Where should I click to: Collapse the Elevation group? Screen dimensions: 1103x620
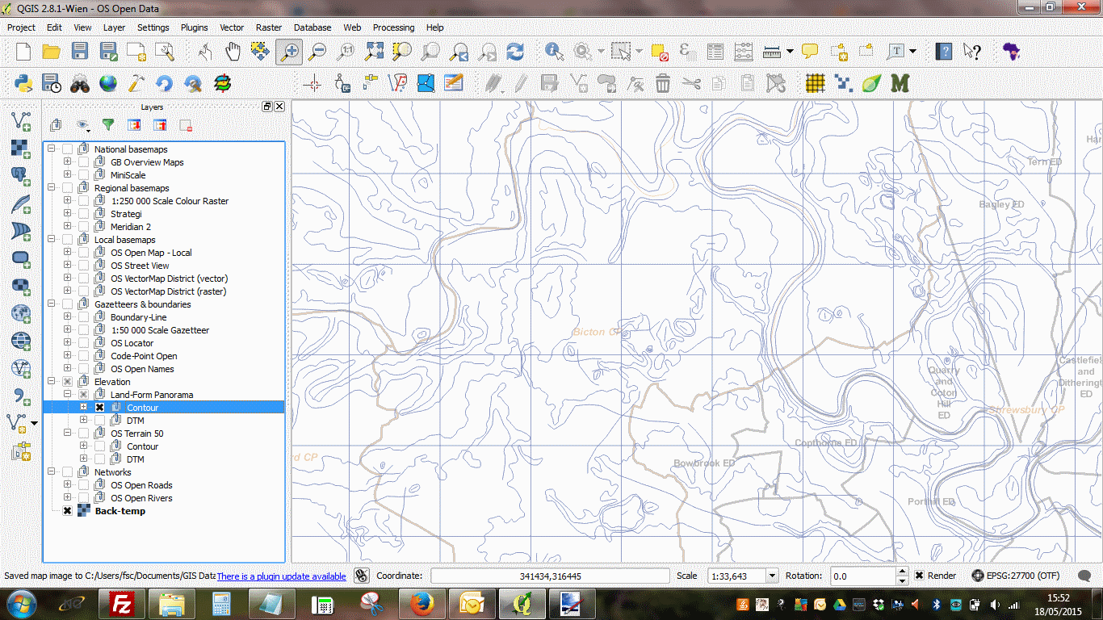pos(51,382)
